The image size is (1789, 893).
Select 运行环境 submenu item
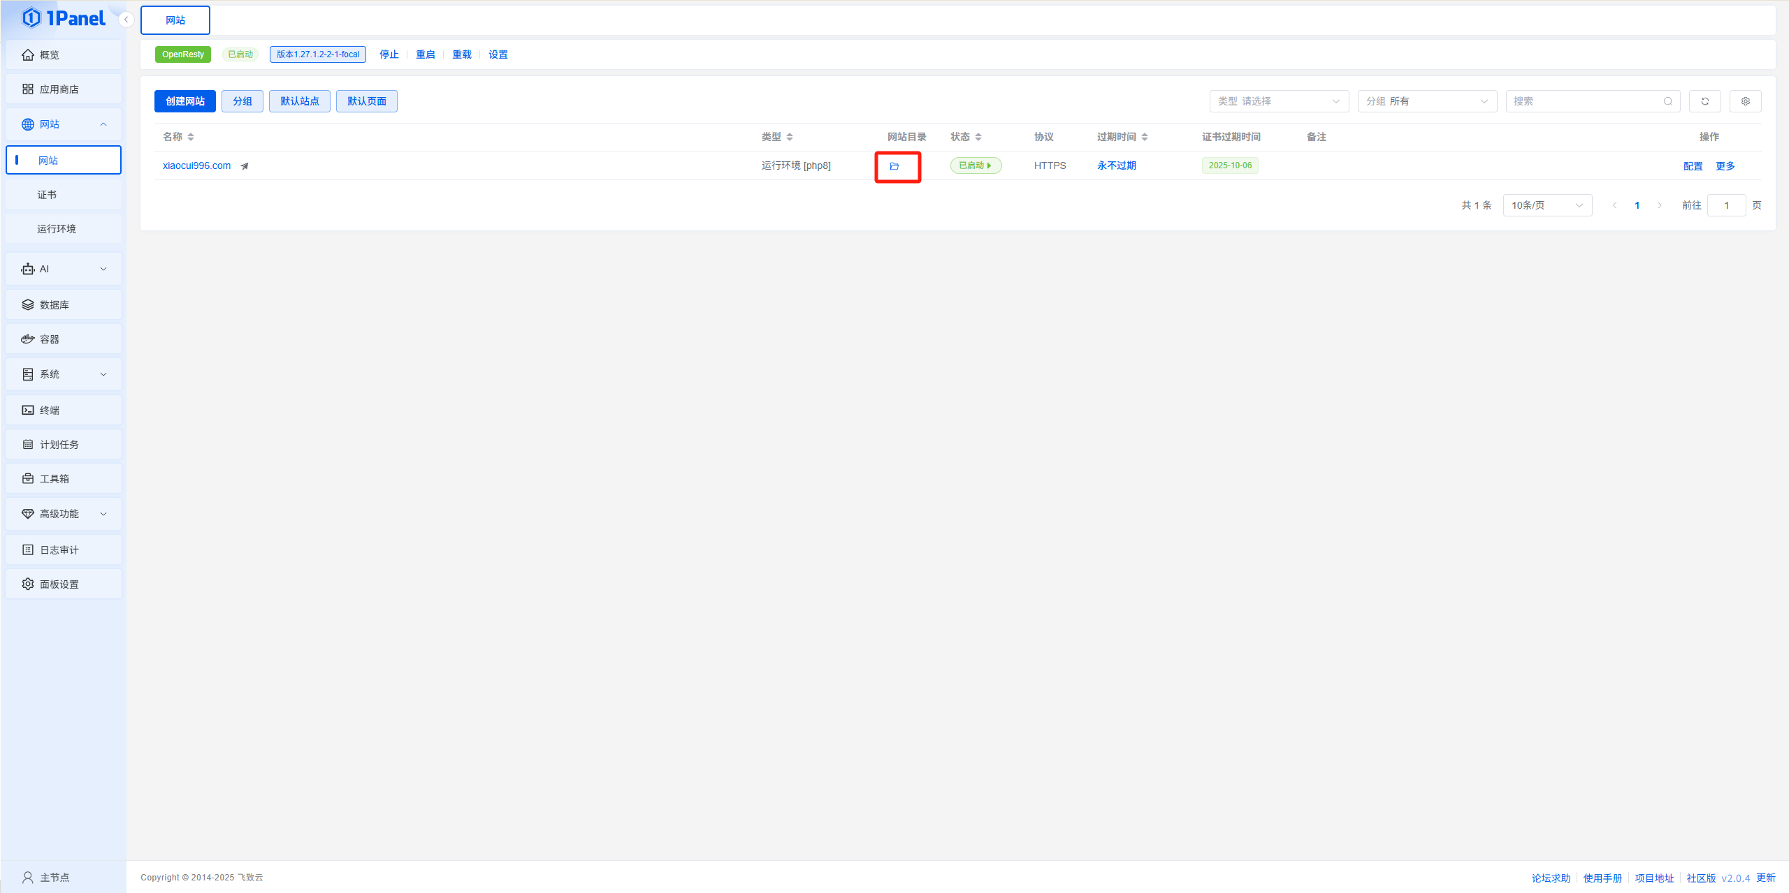[x=57, y=229]
